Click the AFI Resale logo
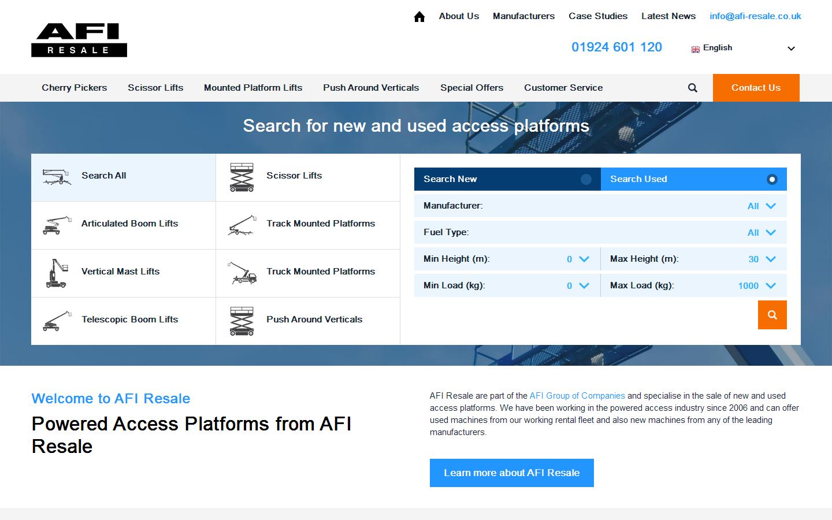 79,40
